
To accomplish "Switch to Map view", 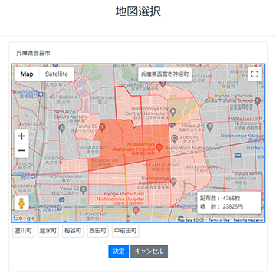I will pyautogui.click(x=27, y=74).
